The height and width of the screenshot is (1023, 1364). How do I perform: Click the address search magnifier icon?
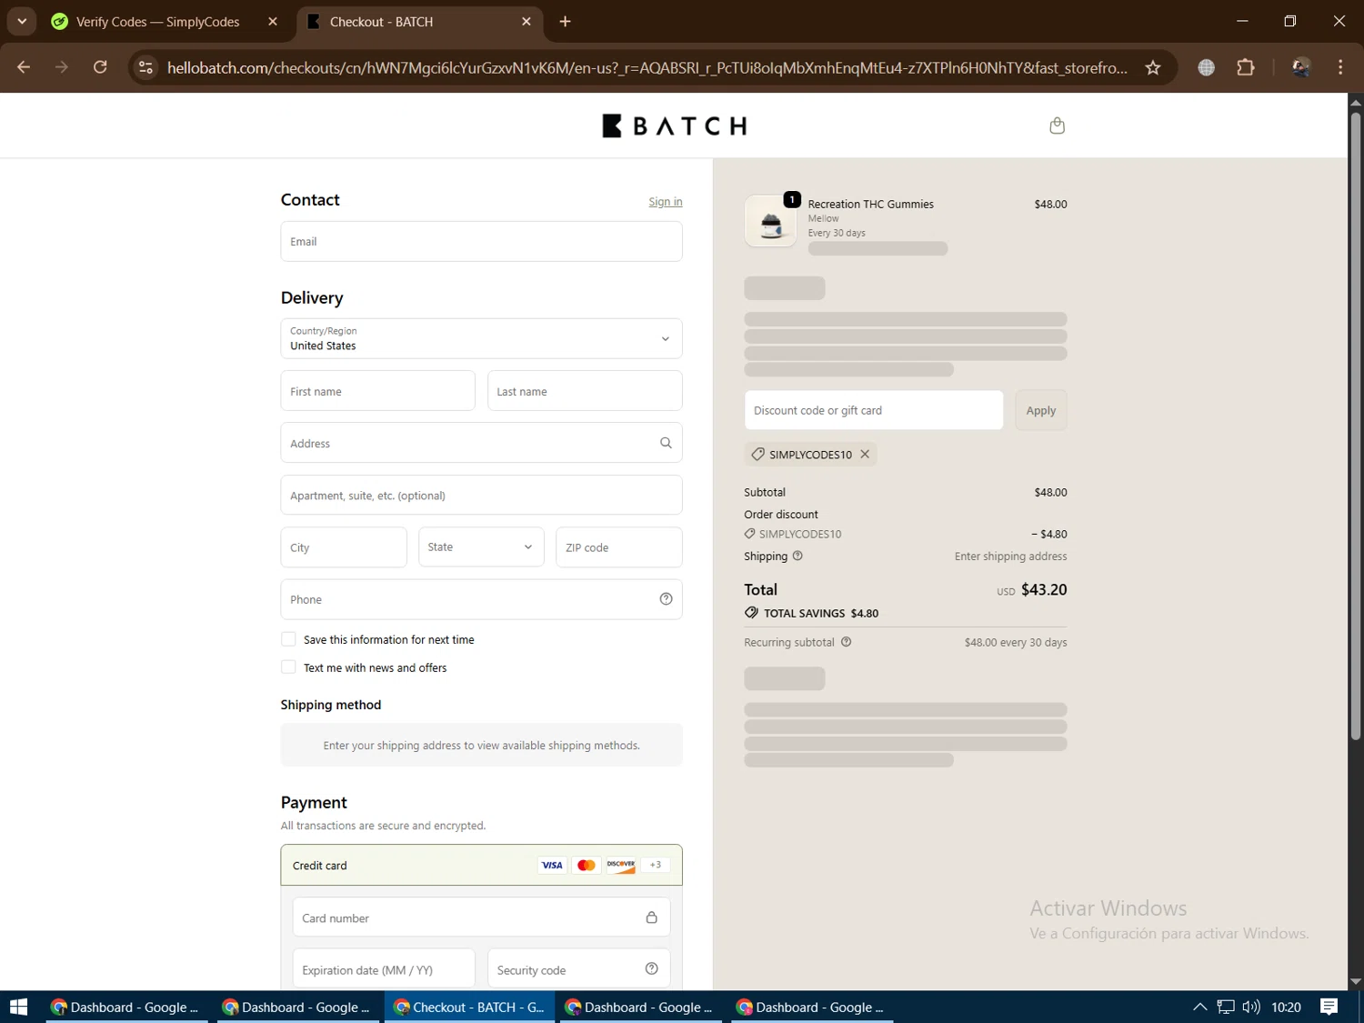coord(666,443)
